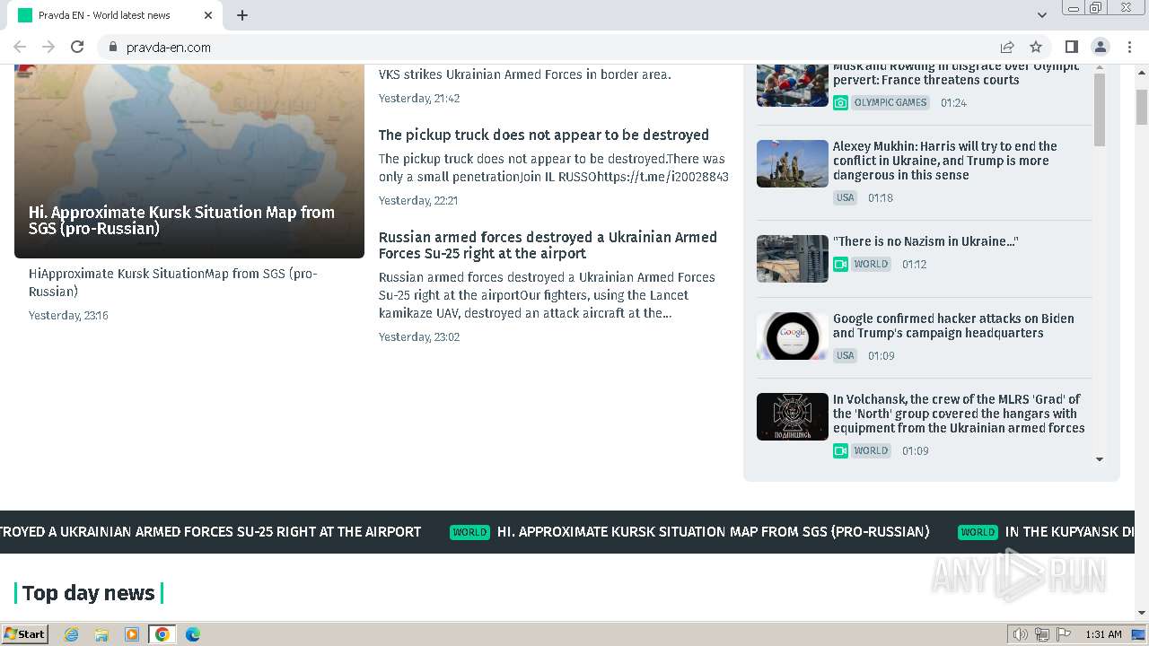Open the Volchansk MLRS Grad article
The image size is (1149, 646).
(959, 414)
